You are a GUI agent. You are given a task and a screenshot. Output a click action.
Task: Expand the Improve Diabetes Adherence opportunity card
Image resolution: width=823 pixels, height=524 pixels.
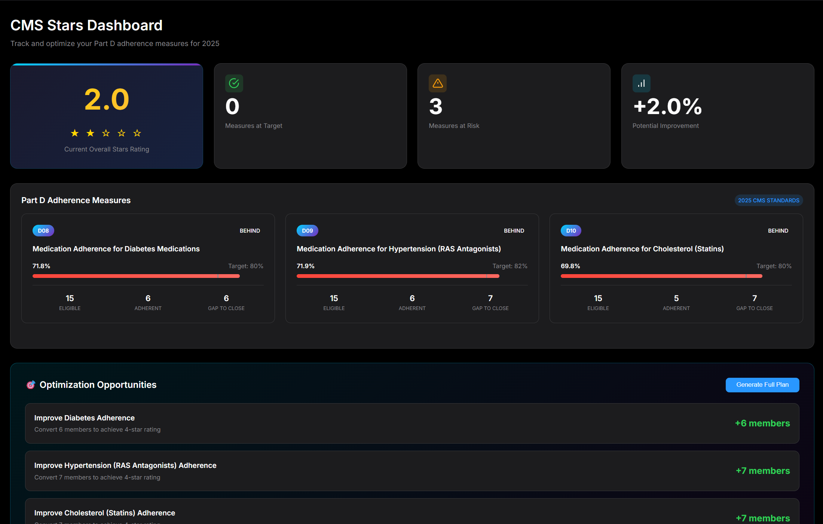[x=411, y=423]
